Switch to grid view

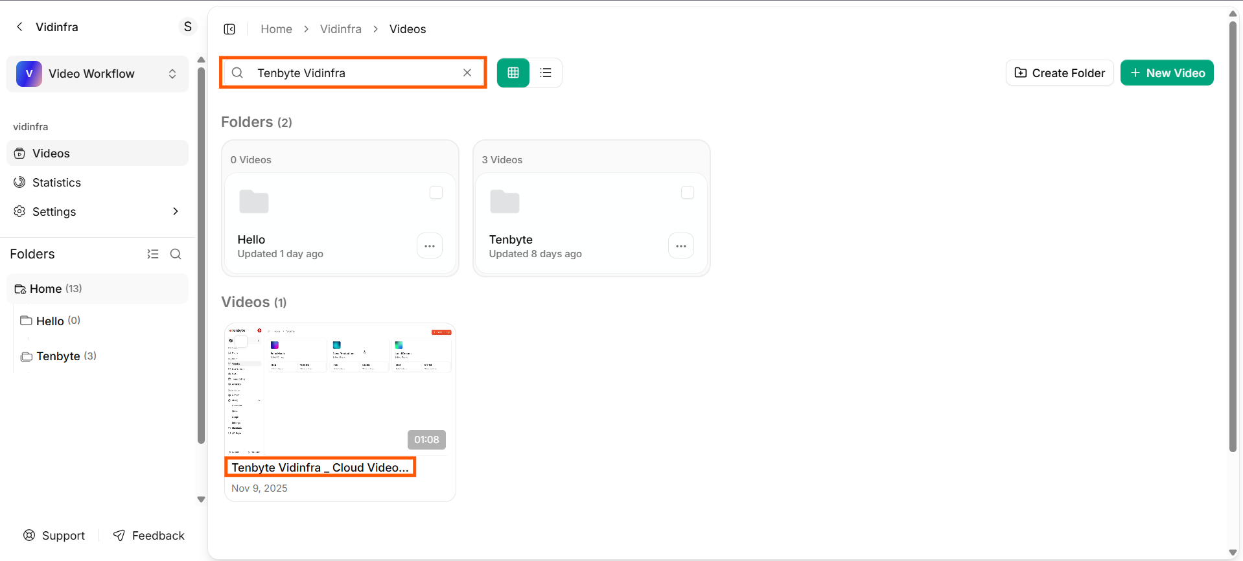click(513, 73)
